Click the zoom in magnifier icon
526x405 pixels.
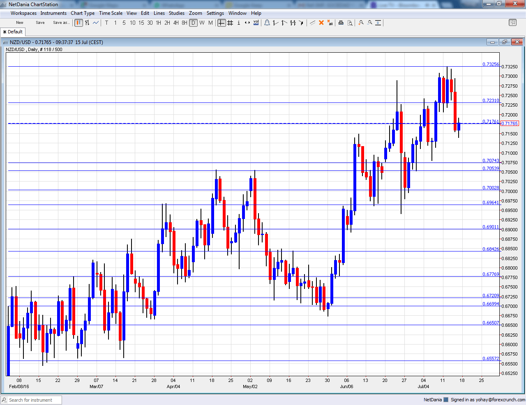tap(361, 23)
